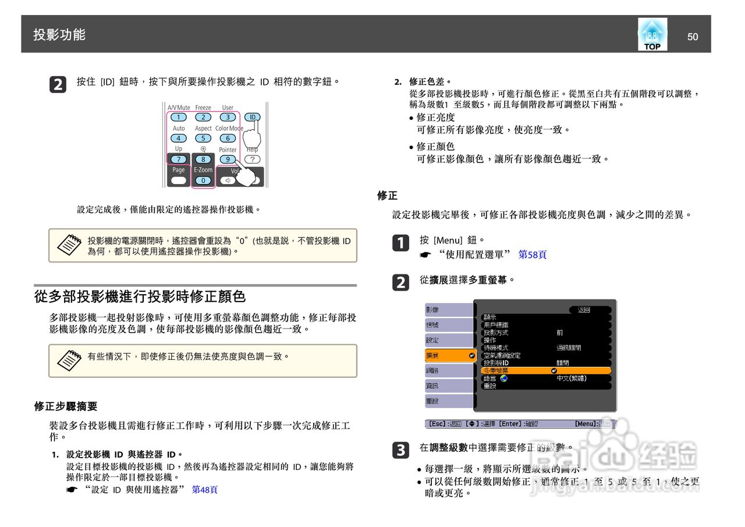This screenshot has height=527, width=745.
Task: Select the 網路 menu tab
Action: point(449,370)
